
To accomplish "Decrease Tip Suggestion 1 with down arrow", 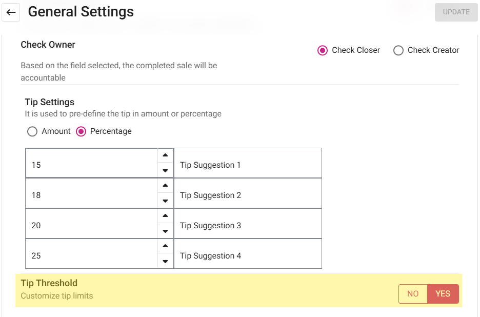I will 165,171.
